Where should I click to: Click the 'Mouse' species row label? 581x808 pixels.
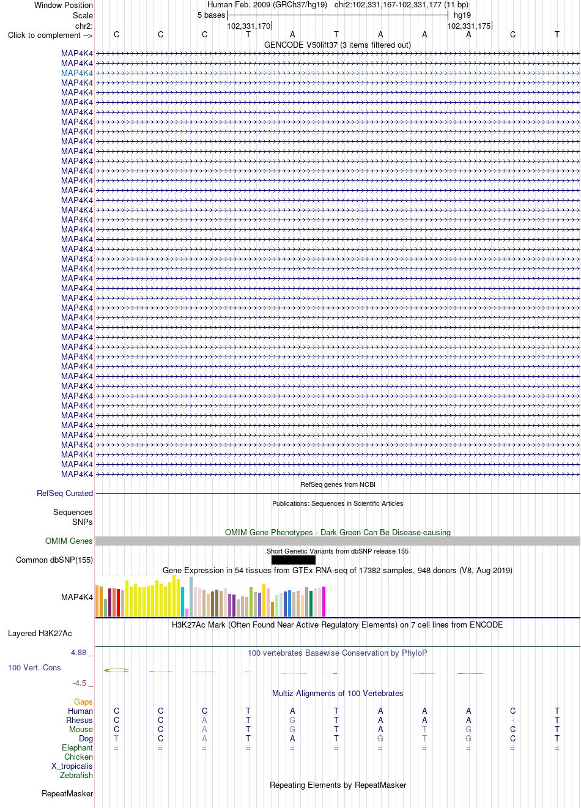pos(81,729)
